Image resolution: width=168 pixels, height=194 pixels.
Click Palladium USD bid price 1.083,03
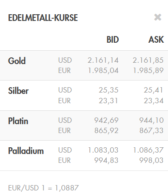click(x=103, y=150)
